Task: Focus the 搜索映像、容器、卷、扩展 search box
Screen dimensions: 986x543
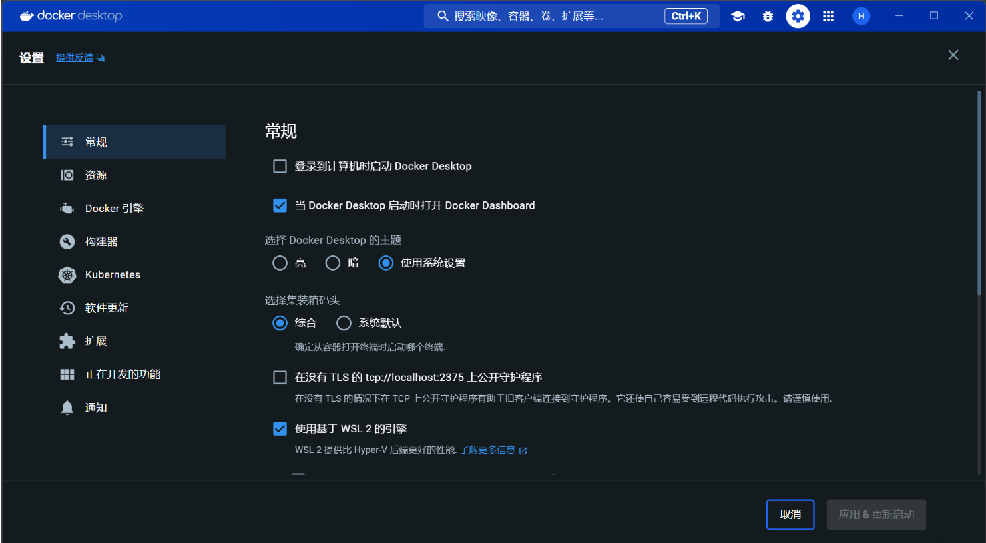Action: (x=571, y=16)
